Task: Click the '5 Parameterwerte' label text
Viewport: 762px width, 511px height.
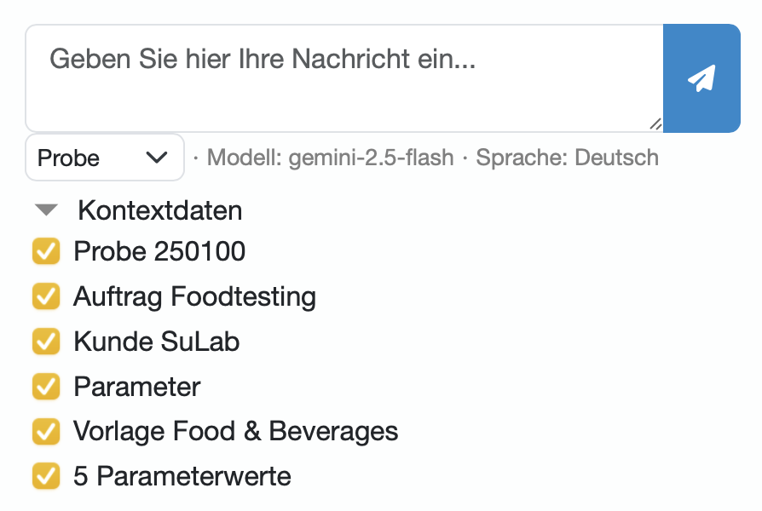Action: click(182, 476)
